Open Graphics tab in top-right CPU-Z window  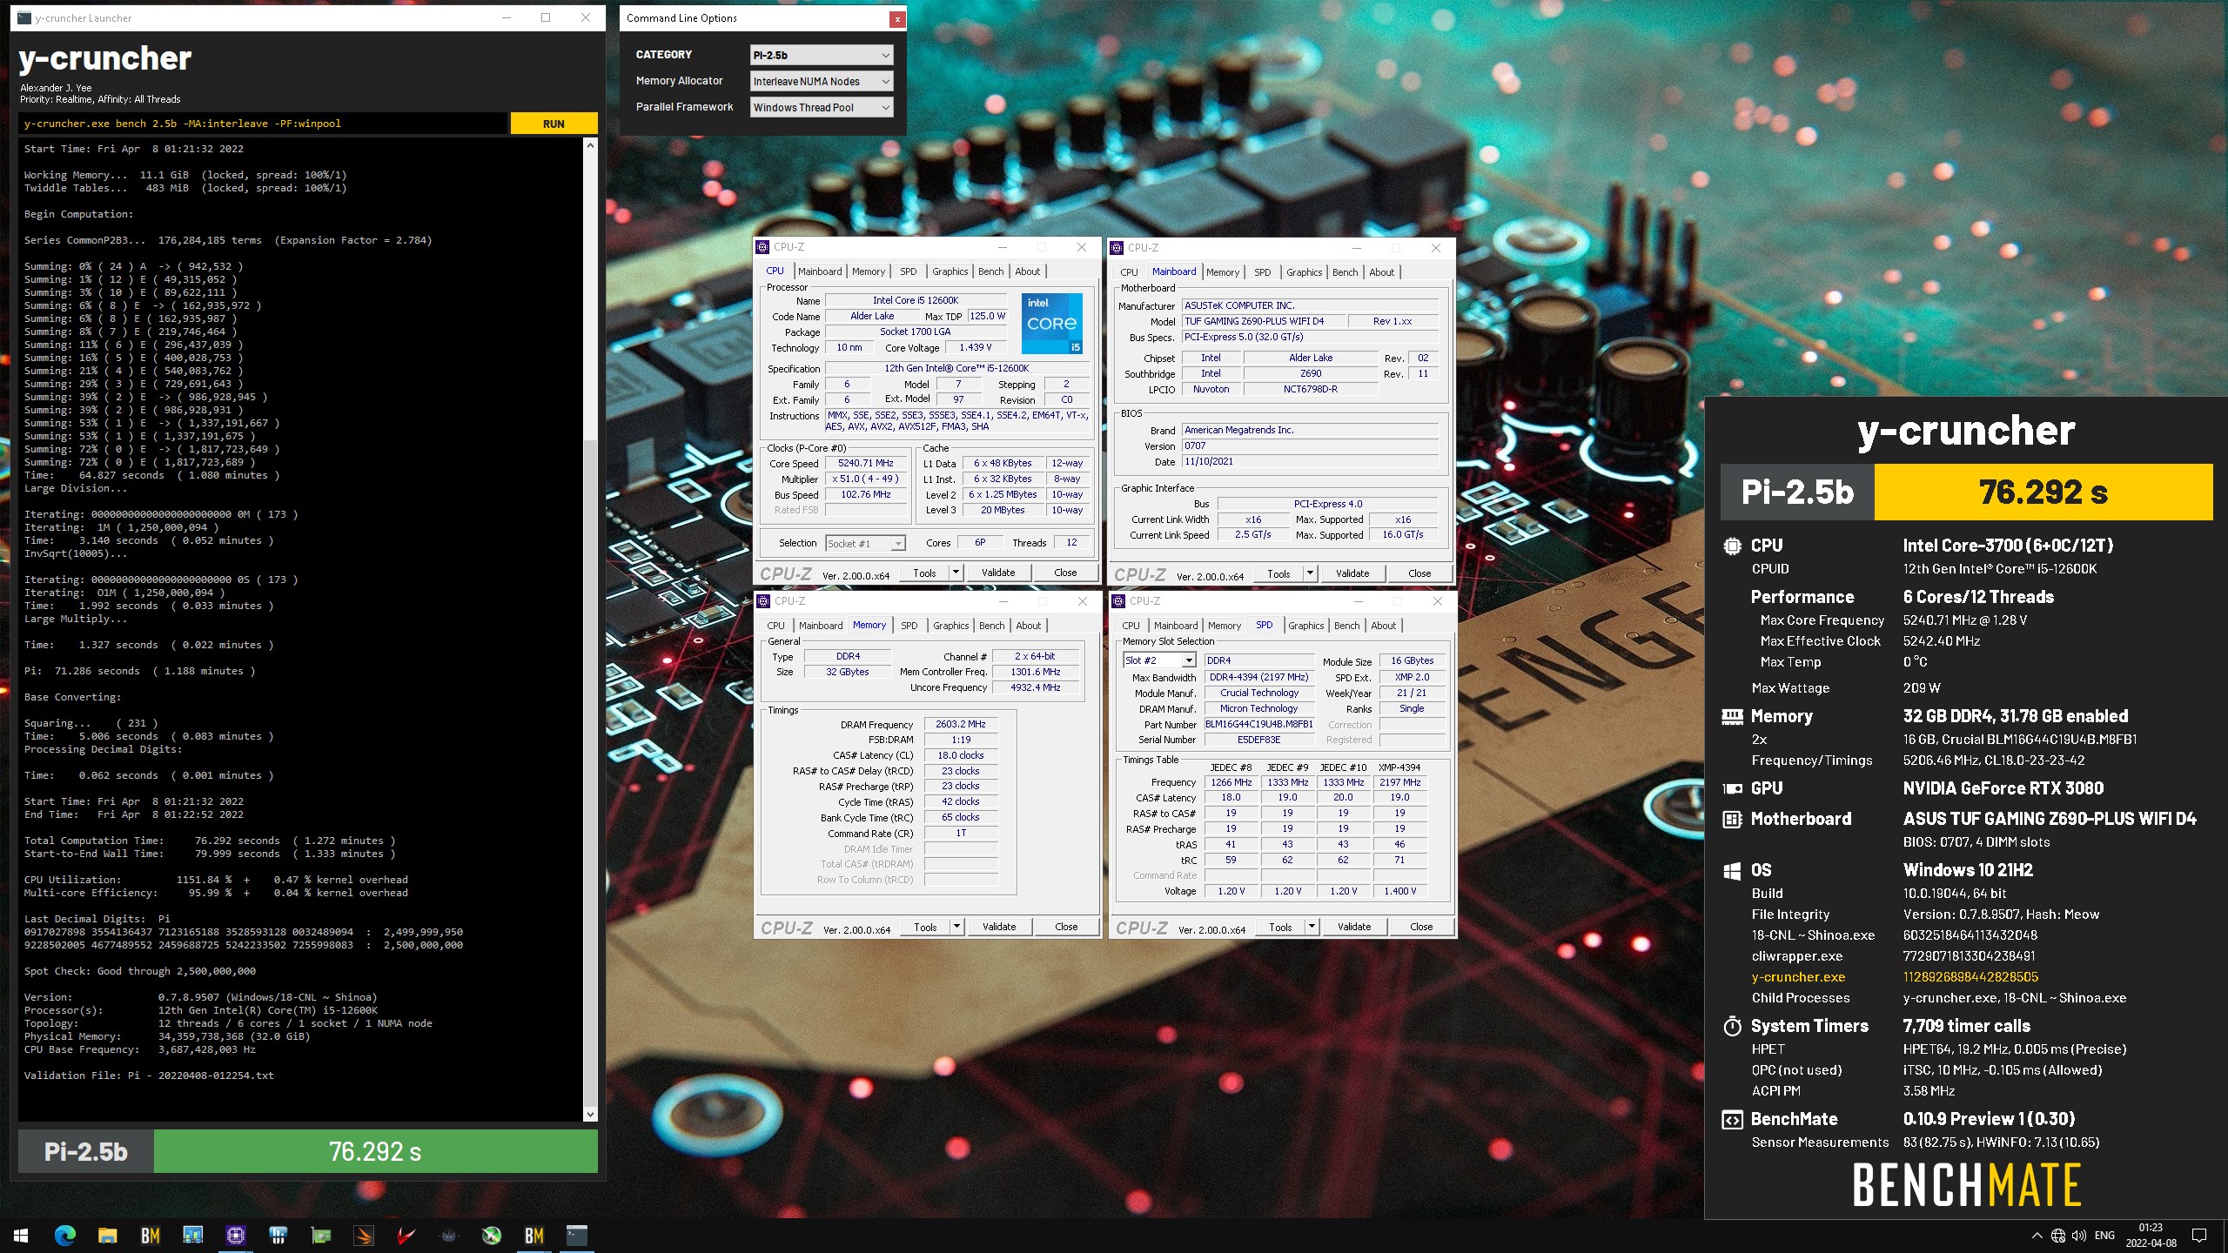coord(1304,272)
